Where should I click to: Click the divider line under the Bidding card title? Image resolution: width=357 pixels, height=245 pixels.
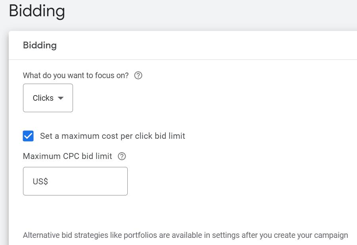point(183,59)
